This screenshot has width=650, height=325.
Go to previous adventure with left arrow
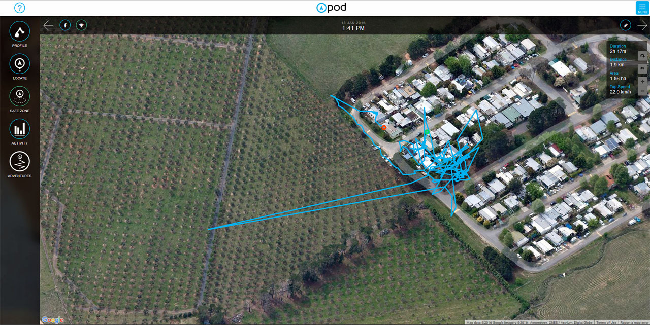pos(48,25)
